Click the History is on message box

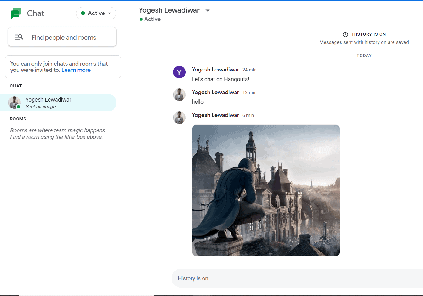(297, 278)
